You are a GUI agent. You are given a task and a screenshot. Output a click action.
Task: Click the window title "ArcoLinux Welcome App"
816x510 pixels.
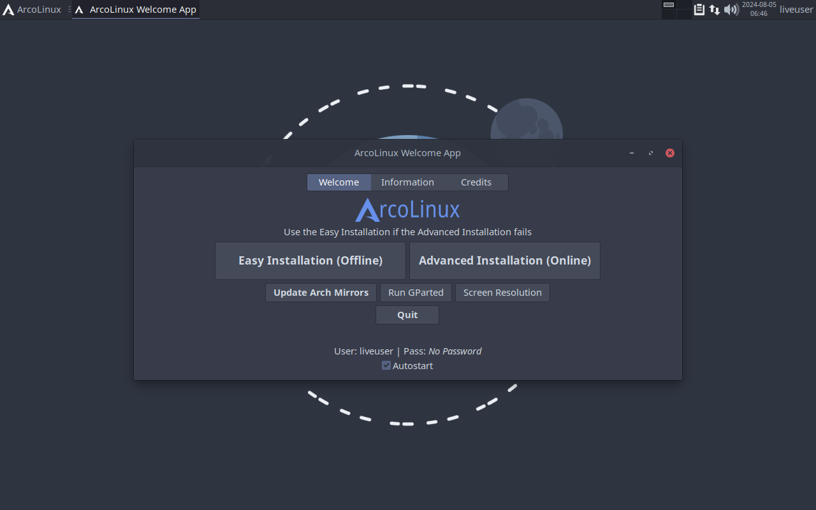tap(407, 153)
